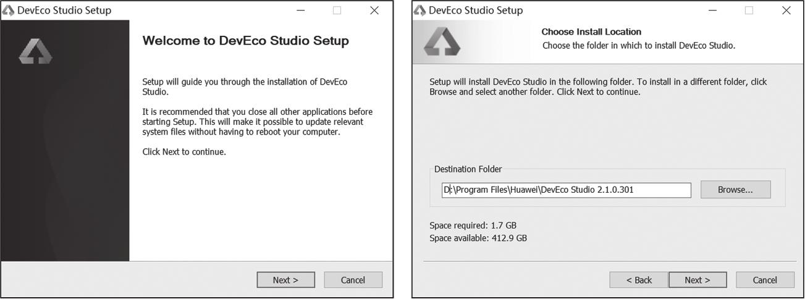The width and height of the screenshot is (805, 299).
Task: Minimize the Welcome setup window
Action: coord(301,11)
